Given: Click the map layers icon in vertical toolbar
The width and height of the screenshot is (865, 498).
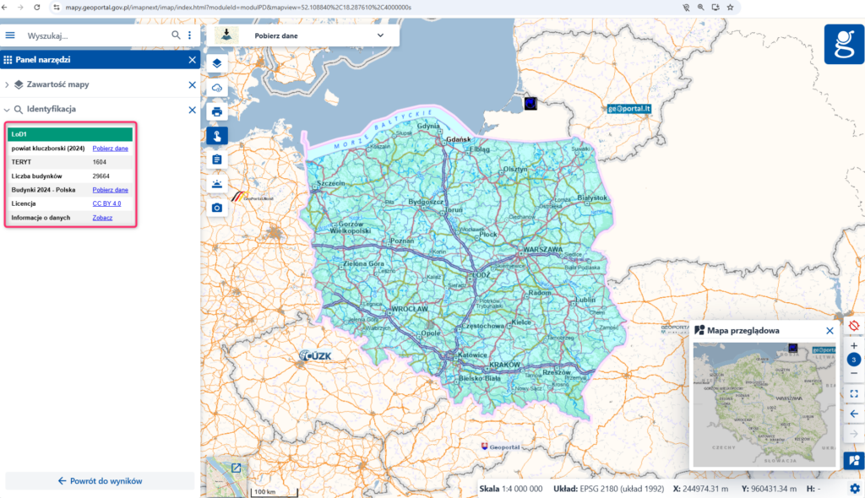Looking at the screenshot, I should click(x=217, y=63).
